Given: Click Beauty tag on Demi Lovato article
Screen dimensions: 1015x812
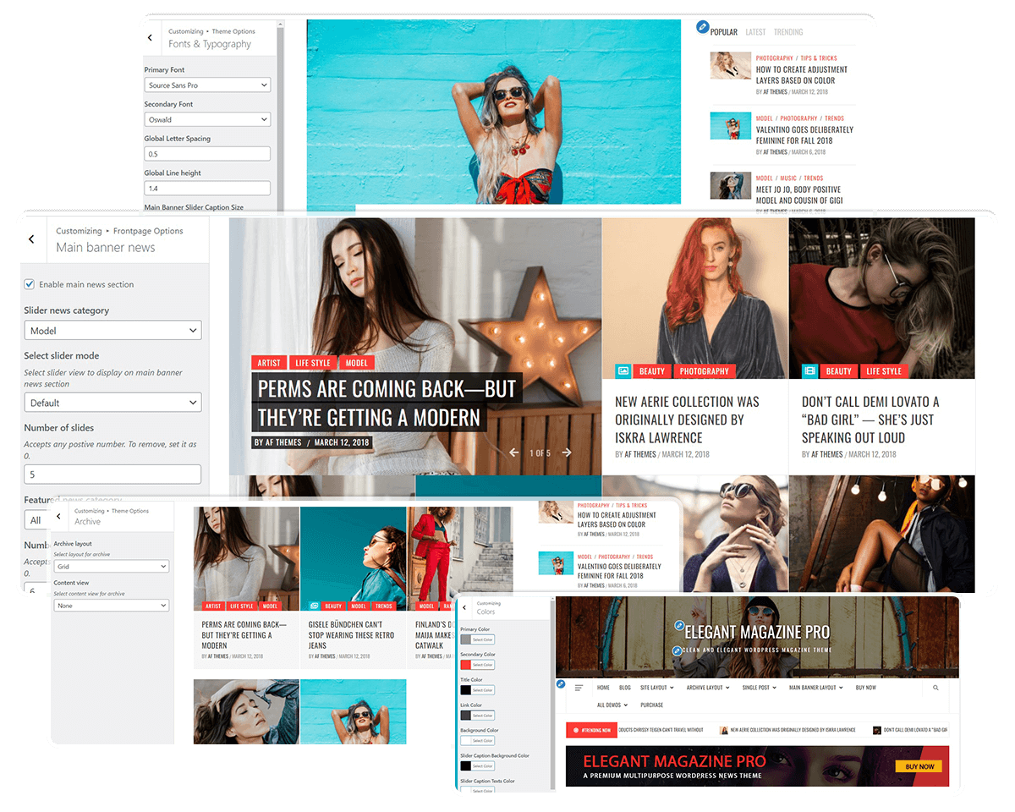Looking at the screenshot, I should 839,370.
